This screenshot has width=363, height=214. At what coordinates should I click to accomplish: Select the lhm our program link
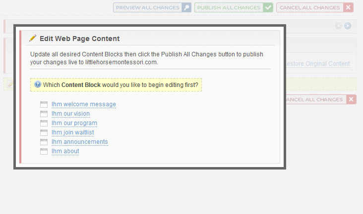[x=74, y=123]
